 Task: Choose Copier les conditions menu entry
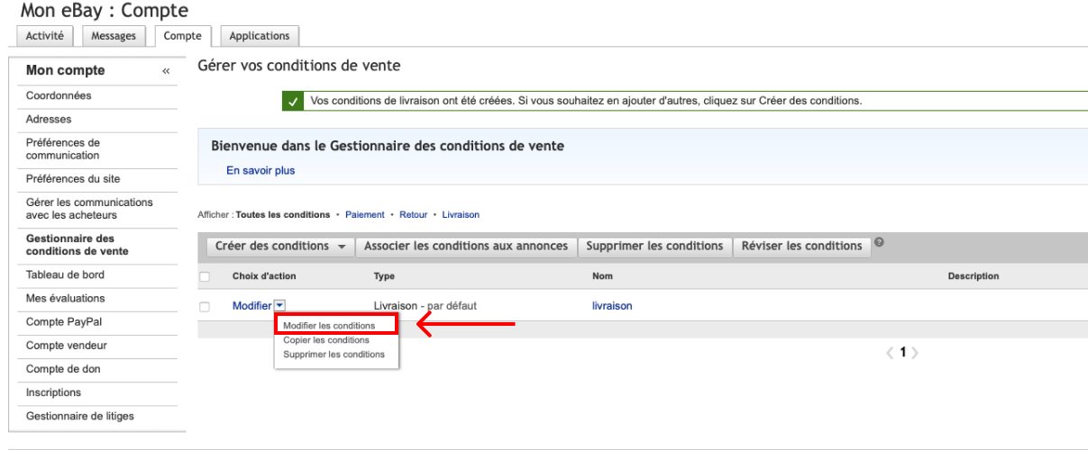[x=325, y=340]
